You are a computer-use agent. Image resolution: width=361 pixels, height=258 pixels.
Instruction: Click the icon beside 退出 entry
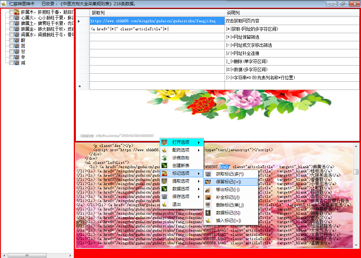click(x=164, y=204)
